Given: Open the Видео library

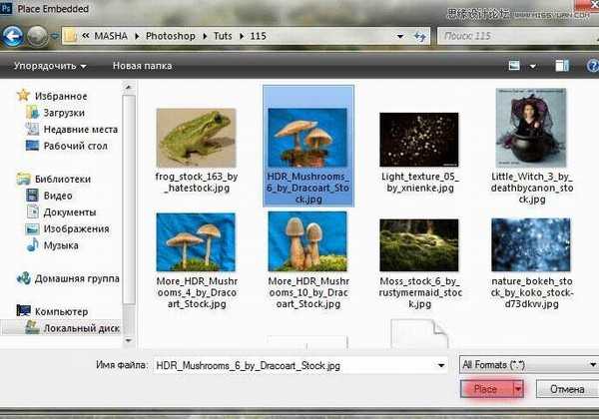Looking at the screenshot, I should 59,197.
